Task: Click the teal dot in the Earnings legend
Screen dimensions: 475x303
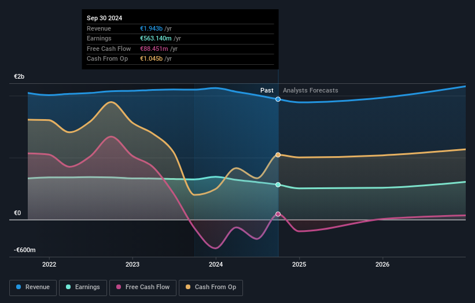Action: pos(68,287)
